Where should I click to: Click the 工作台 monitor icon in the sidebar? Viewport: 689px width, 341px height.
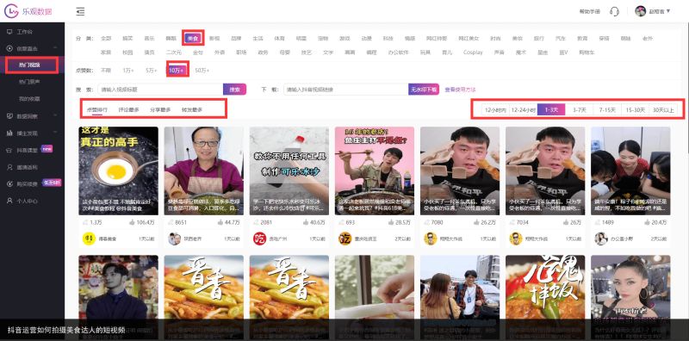click(9, 32)
